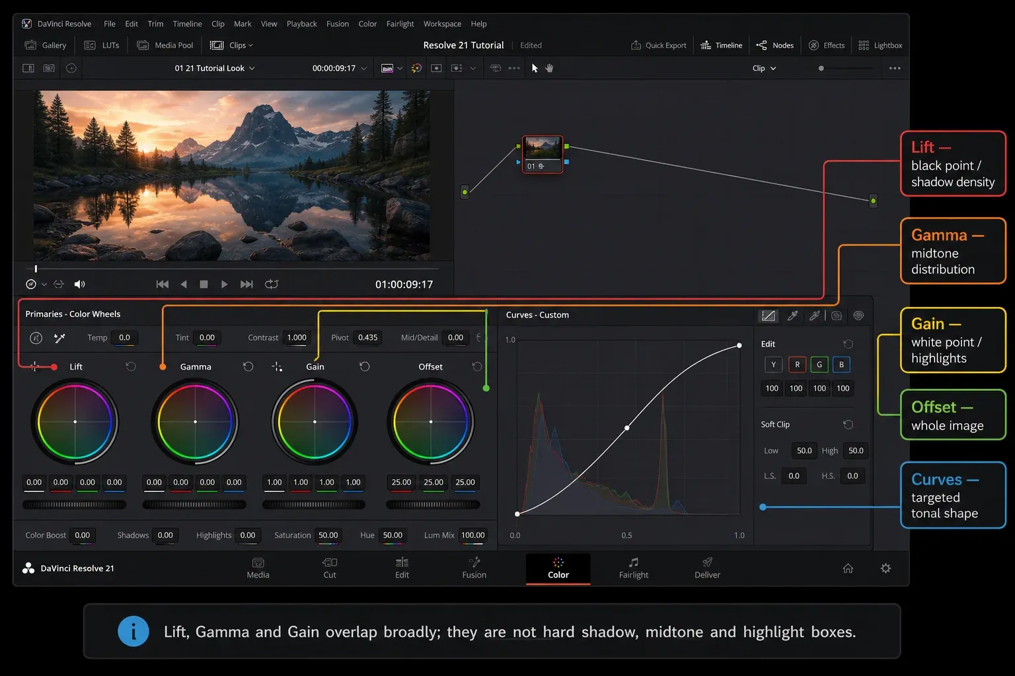The height and width of the screenshot is (676, 1015).
Task: Click the curve midpoint control point
Action: click(x=627, y=428)
